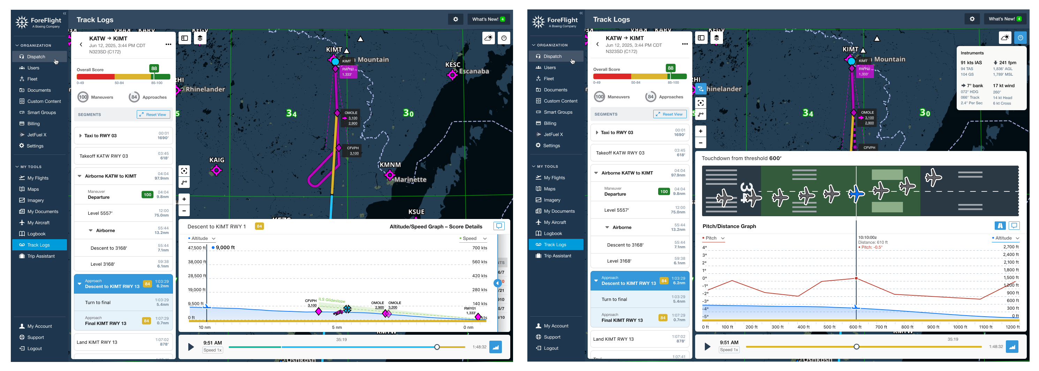Show instruments panel in left screenshot
Screen dimensions: 1039x371
click(x=504, y=38)
